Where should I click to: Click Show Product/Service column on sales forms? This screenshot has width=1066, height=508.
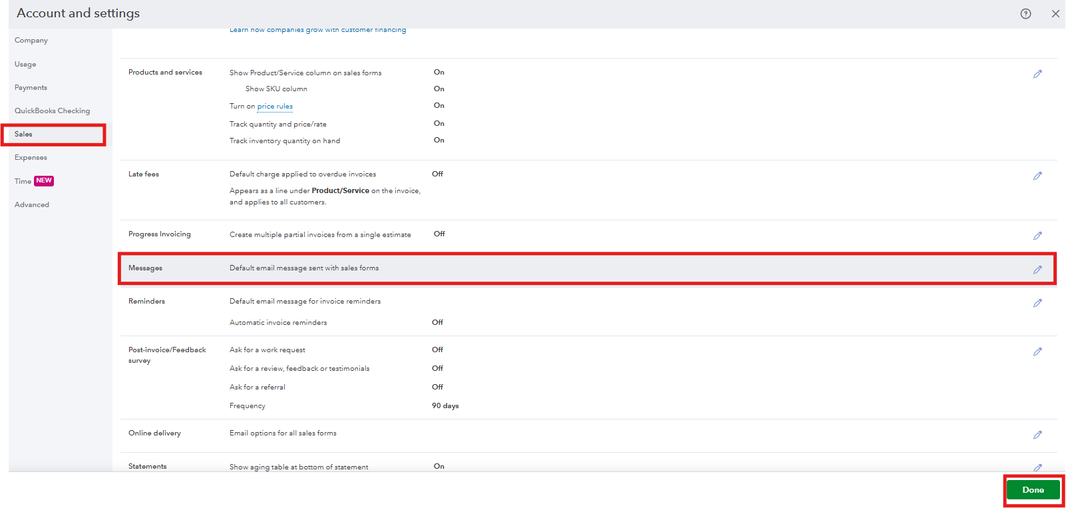click(305, 73)
